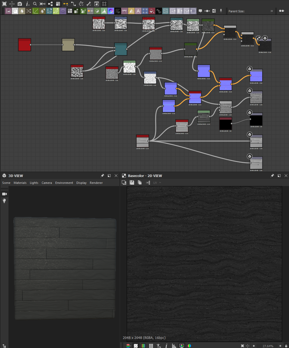The width and height of the screenshot is (289, 348).
Task: Open the Camera menu
Action: click(47, 183)
